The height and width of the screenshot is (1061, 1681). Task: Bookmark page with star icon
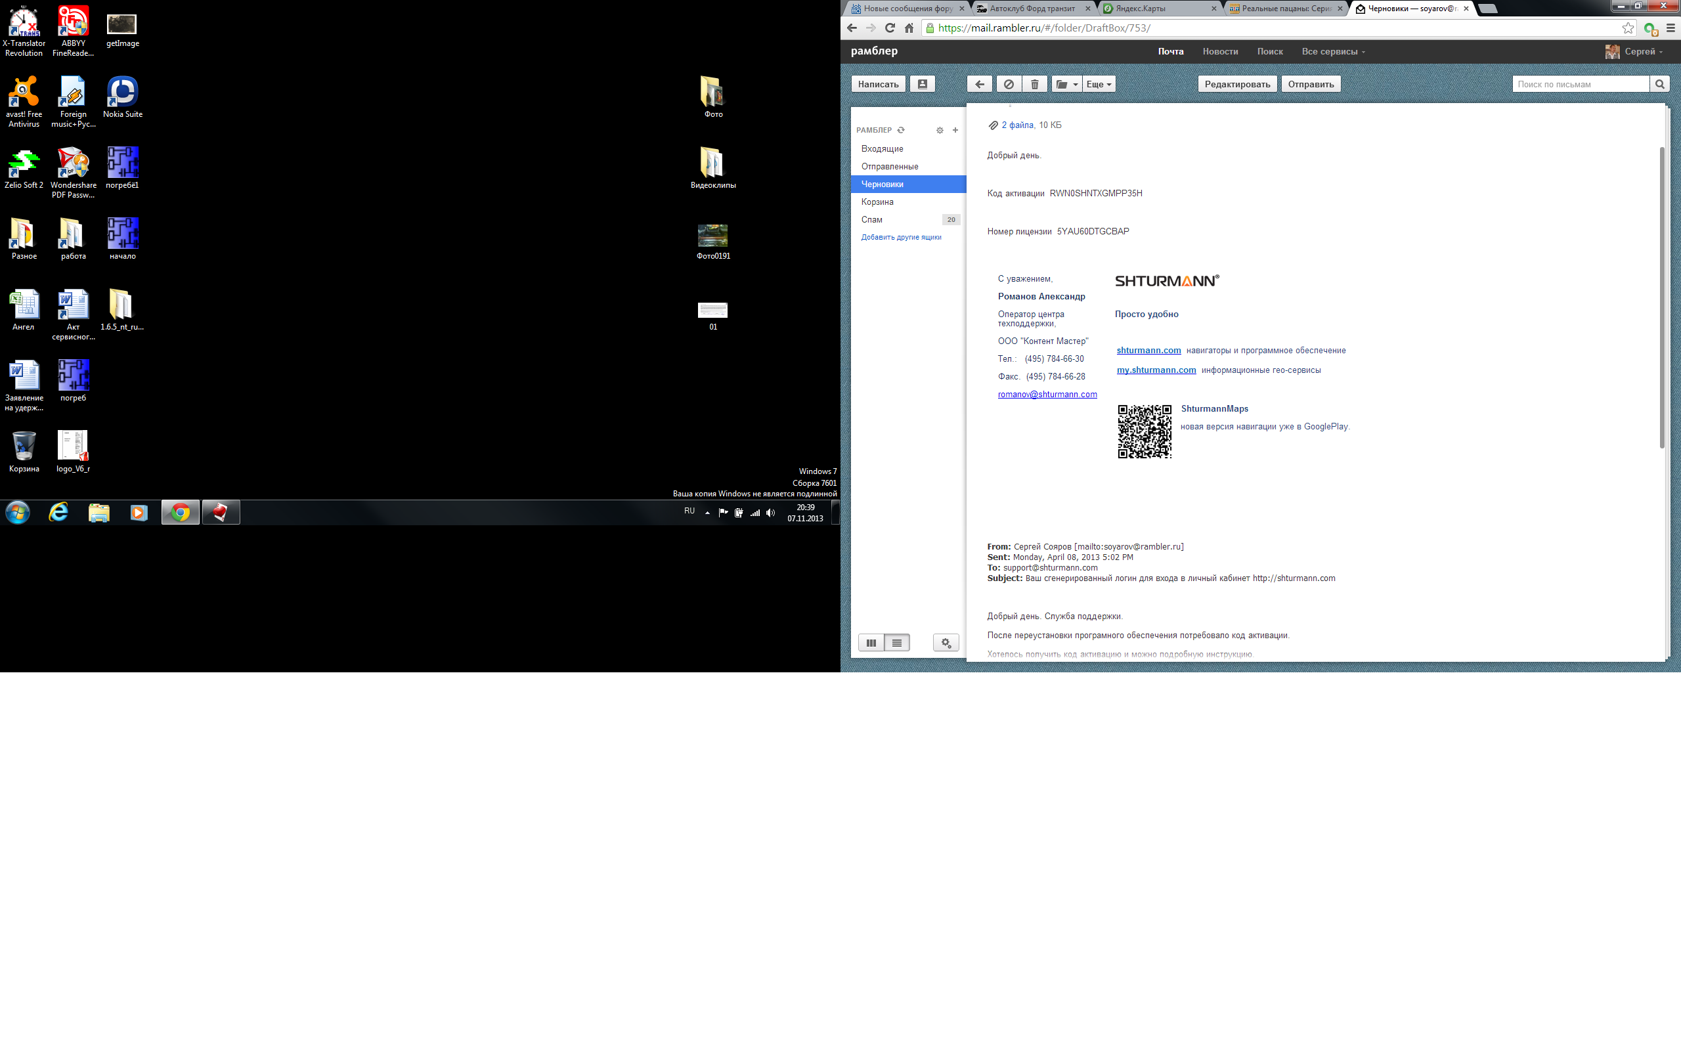click(1628, 28)
